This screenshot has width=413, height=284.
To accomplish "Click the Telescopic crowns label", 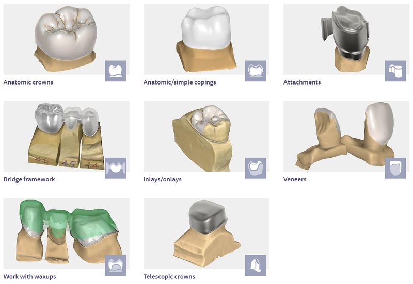I will 169,277.
